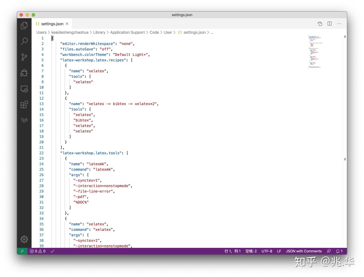Click the notification bell in status bar
The height and width of the screenshot is (277, 364).
[338, 251]
